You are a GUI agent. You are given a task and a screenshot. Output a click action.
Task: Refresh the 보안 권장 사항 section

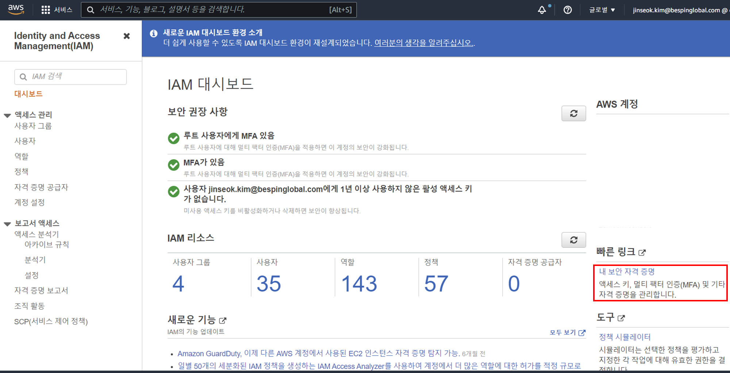point(573,113)
